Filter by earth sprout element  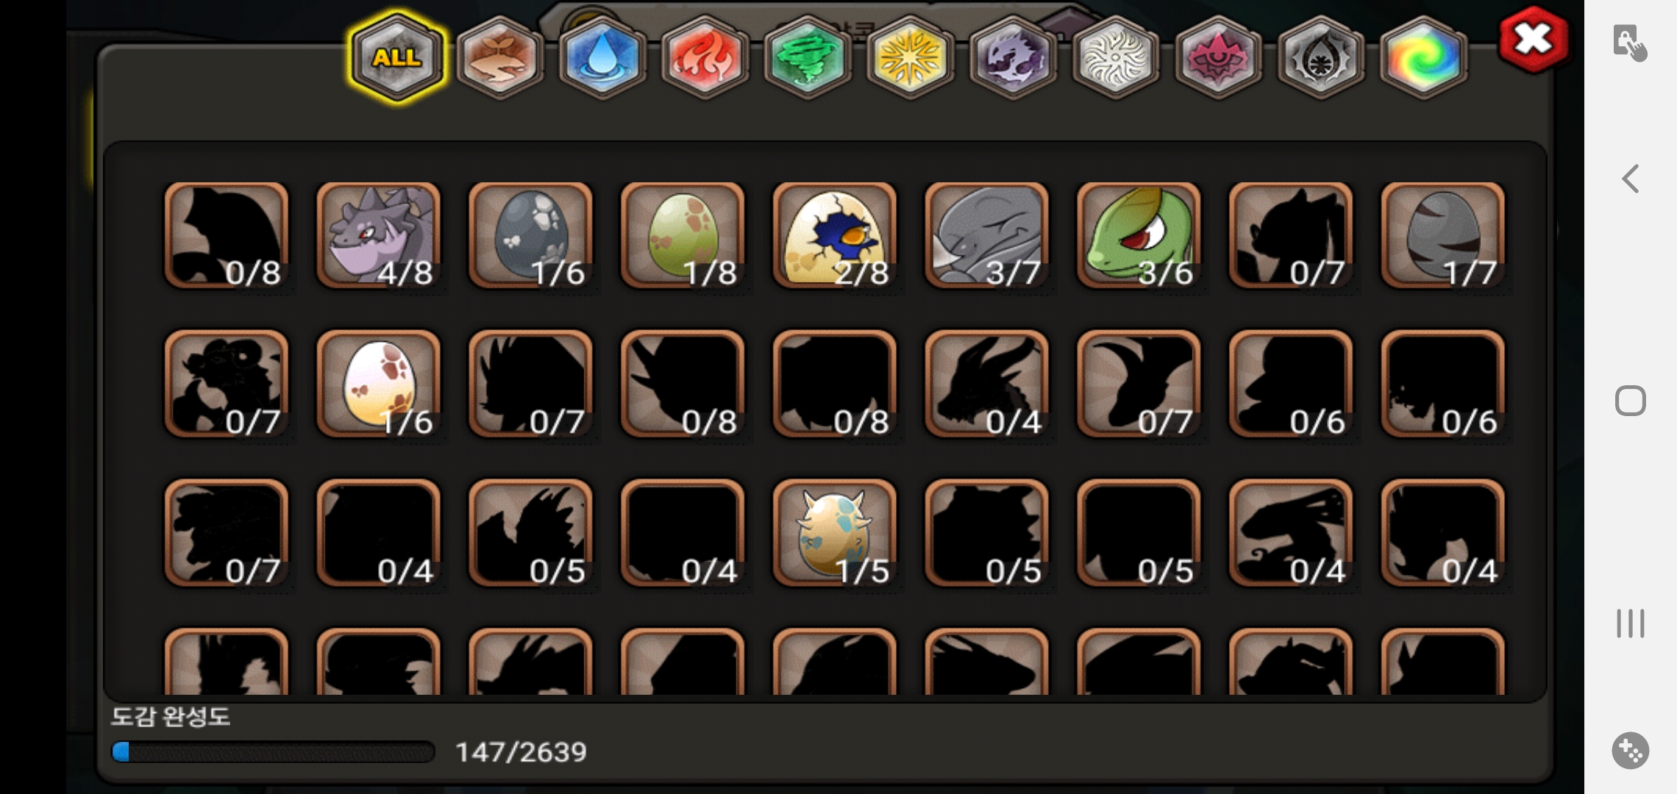pos(500,57)
